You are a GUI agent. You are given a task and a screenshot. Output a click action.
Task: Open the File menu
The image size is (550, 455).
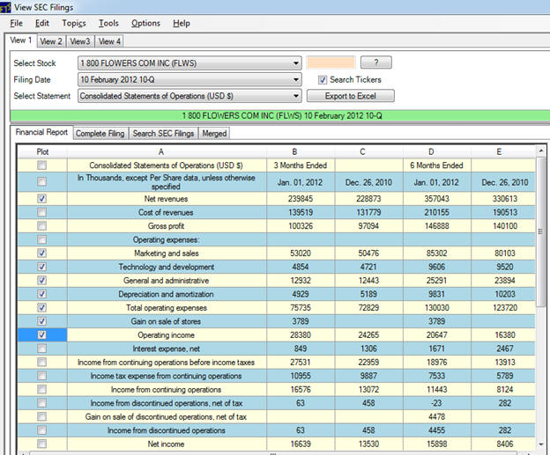pyautogui.click(x=17, y=23)
